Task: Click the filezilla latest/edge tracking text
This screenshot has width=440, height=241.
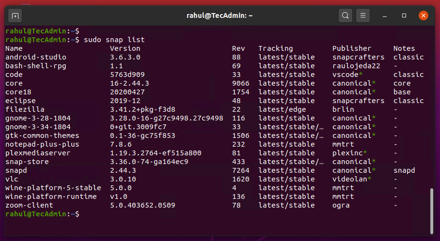Action: (x=282, y=109)
